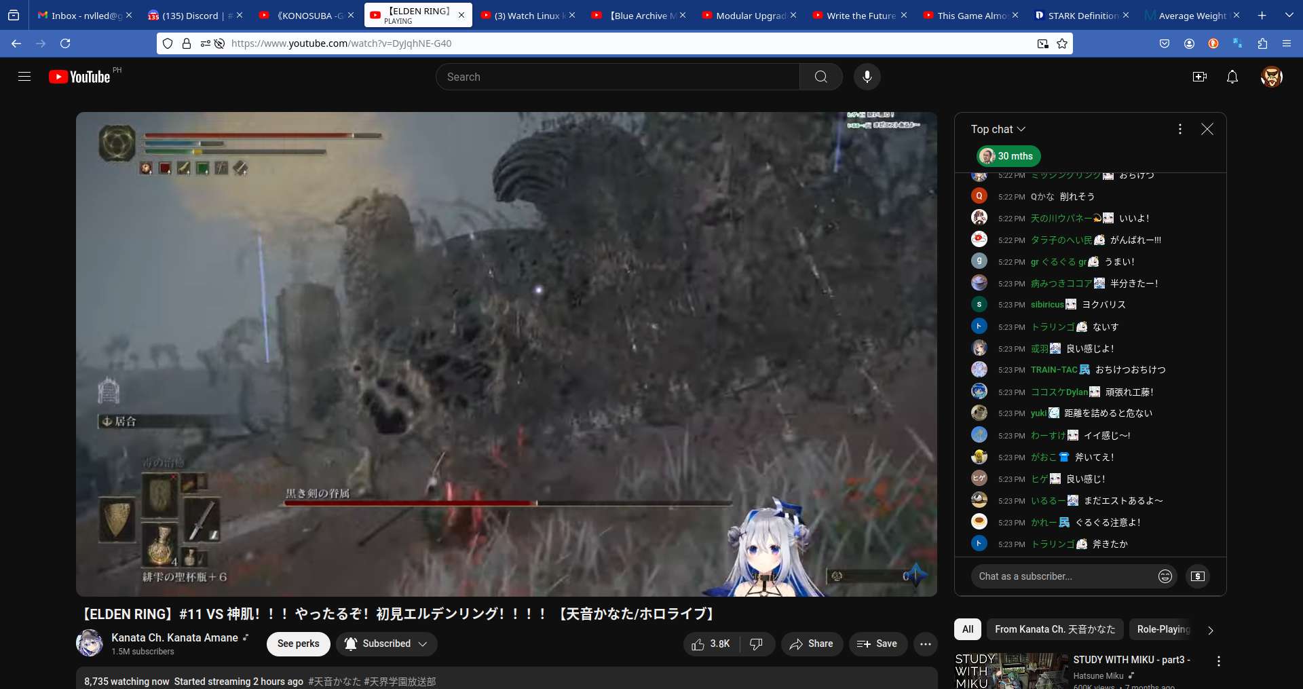Go to the YouTube home logo
Screen dimensions: 1303x689
pyautogui.click(x=79, y=77)
